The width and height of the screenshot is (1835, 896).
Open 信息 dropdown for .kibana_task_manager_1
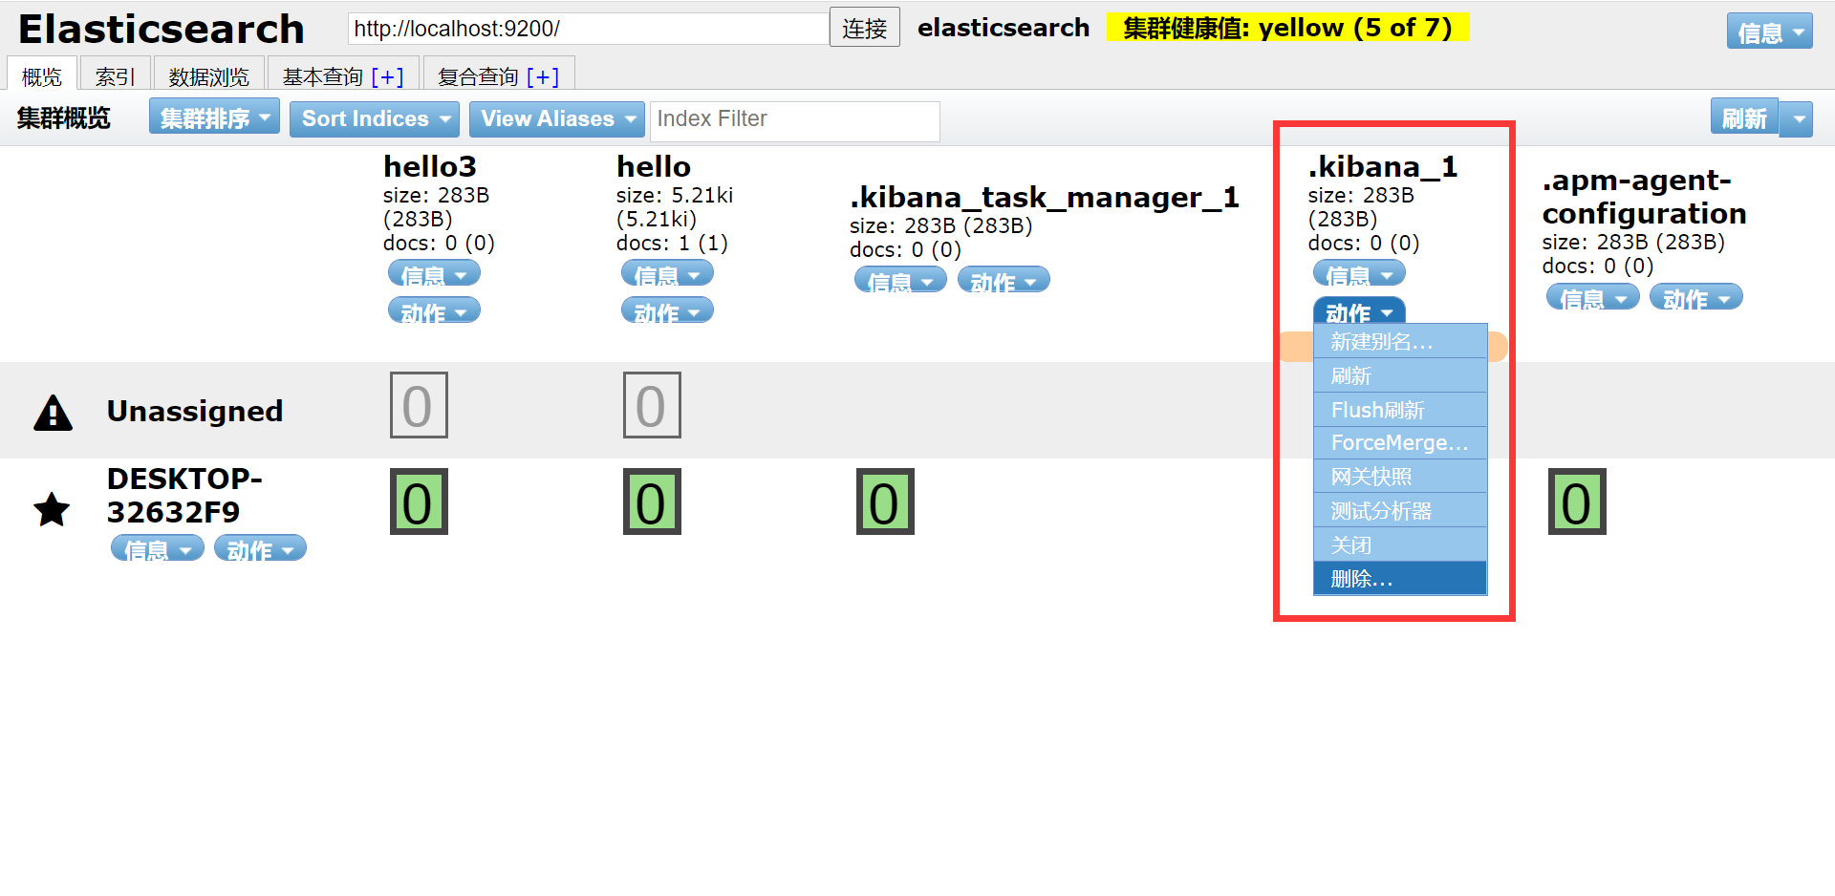click(900, 280)
